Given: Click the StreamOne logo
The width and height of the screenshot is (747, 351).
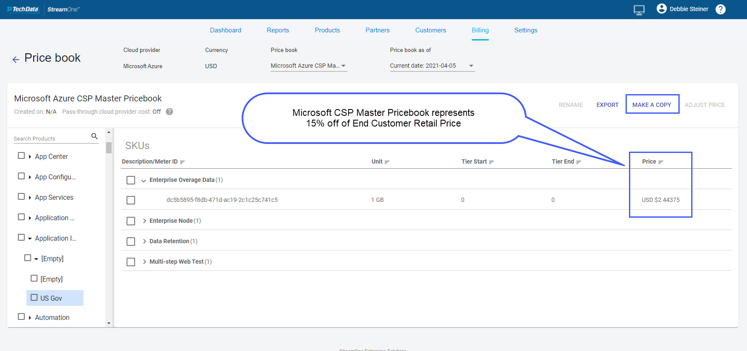Looking at the screenshot, I should pos(63,9).
